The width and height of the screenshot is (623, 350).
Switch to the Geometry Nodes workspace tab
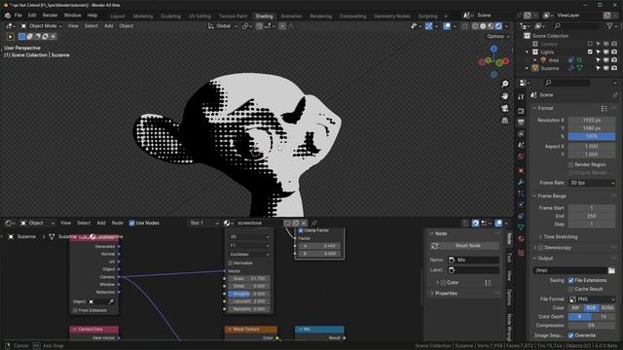click(391, 17)
